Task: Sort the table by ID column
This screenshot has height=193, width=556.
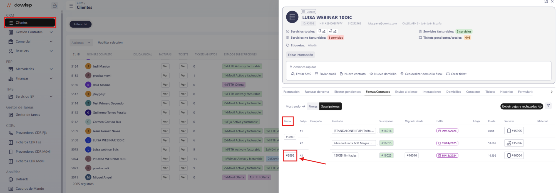Action: [x=76, y=55]
